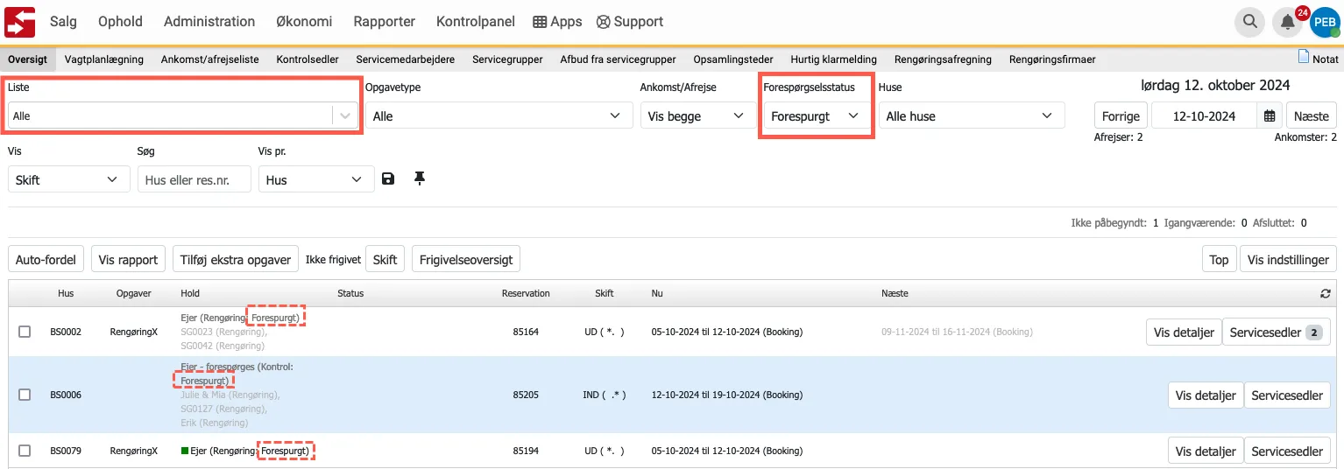The image size is (1344, 469).
Task: Open the calendar date picker icon
Action: 1269,115
